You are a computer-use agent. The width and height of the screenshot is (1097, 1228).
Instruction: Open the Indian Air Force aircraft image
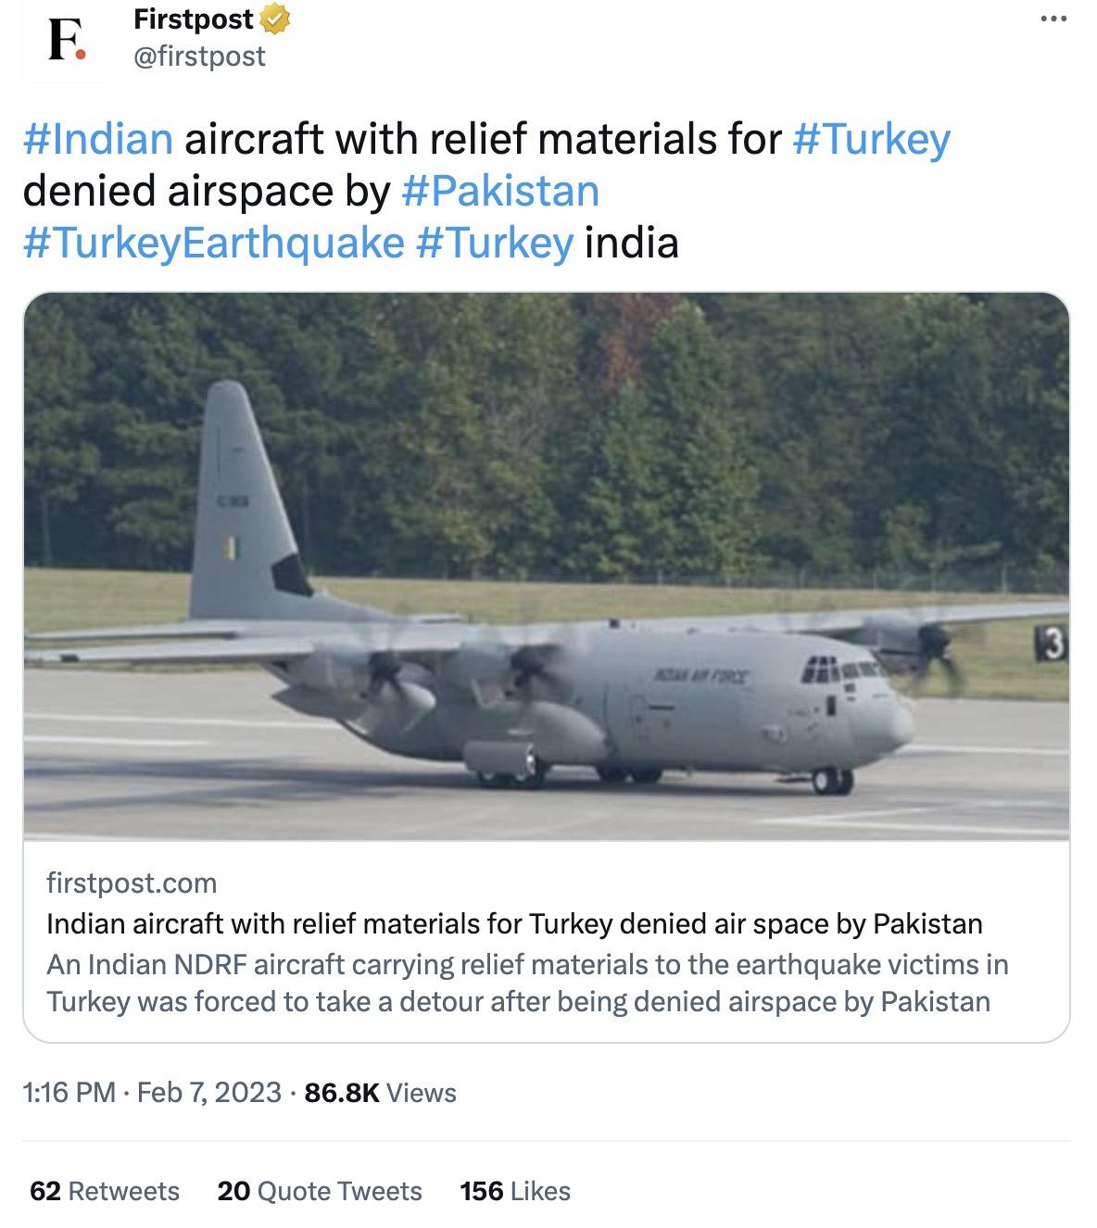(547, 567)
